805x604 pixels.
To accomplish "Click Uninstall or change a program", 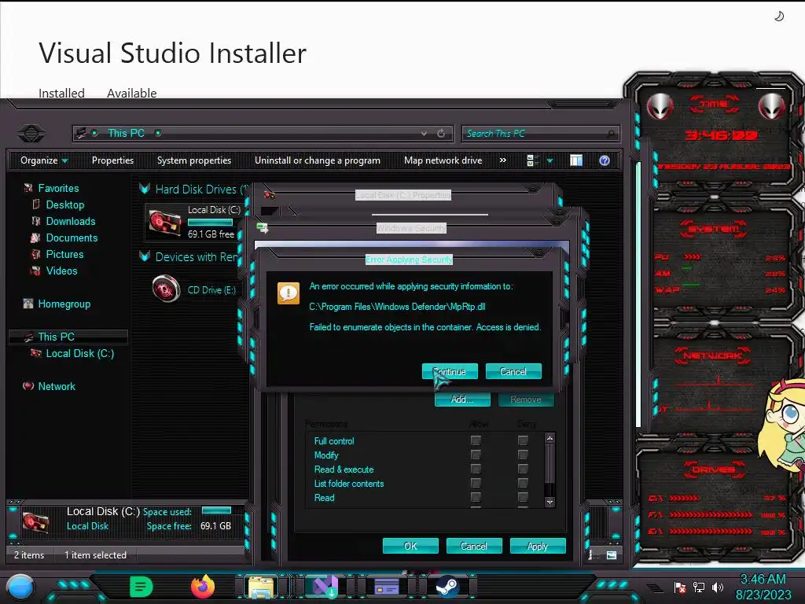I will tap(318, 160).
